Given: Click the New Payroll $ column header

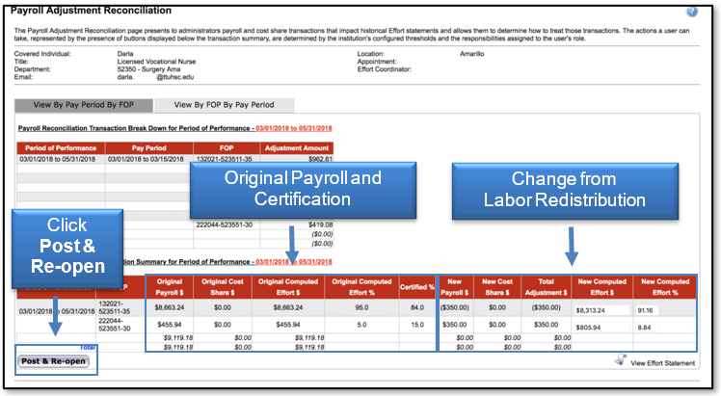Looking at the screenshot, I should [x=454, y=287].
